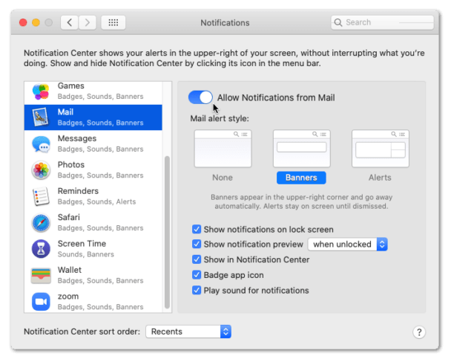
Task: Open the Recents sort order dropdown
Action: tap(188, 332)
